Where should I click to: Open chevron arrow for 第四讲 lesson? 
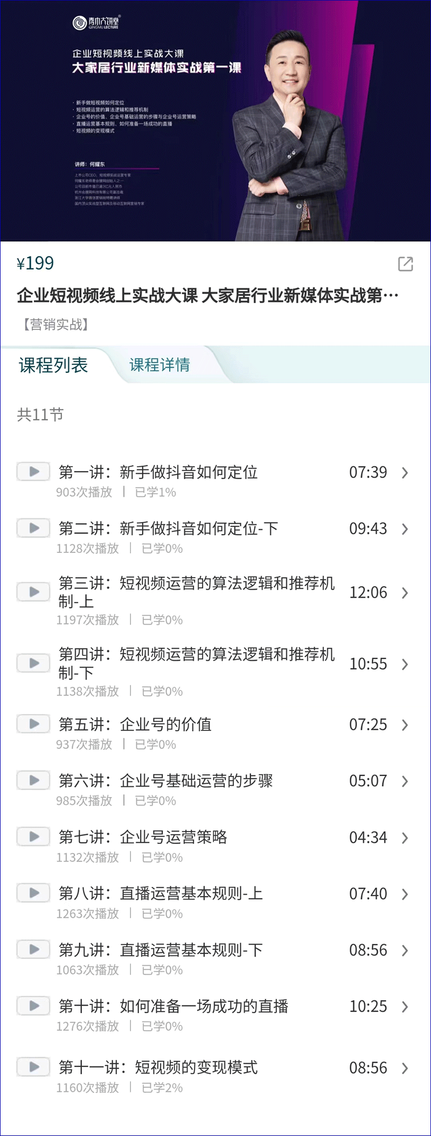pyautogui.click(x=405, y=664)
